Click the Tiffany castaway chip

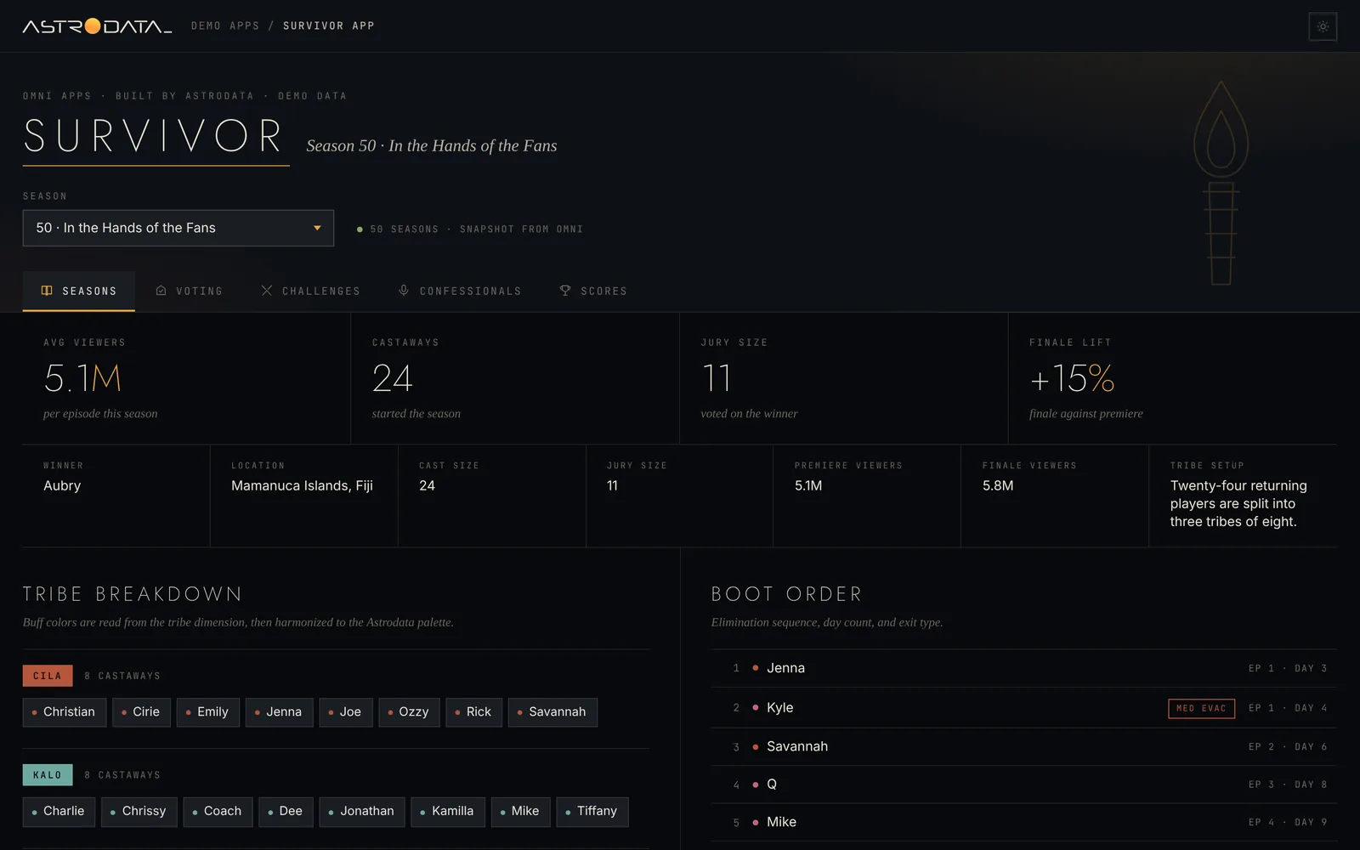[x=592, y=812]
